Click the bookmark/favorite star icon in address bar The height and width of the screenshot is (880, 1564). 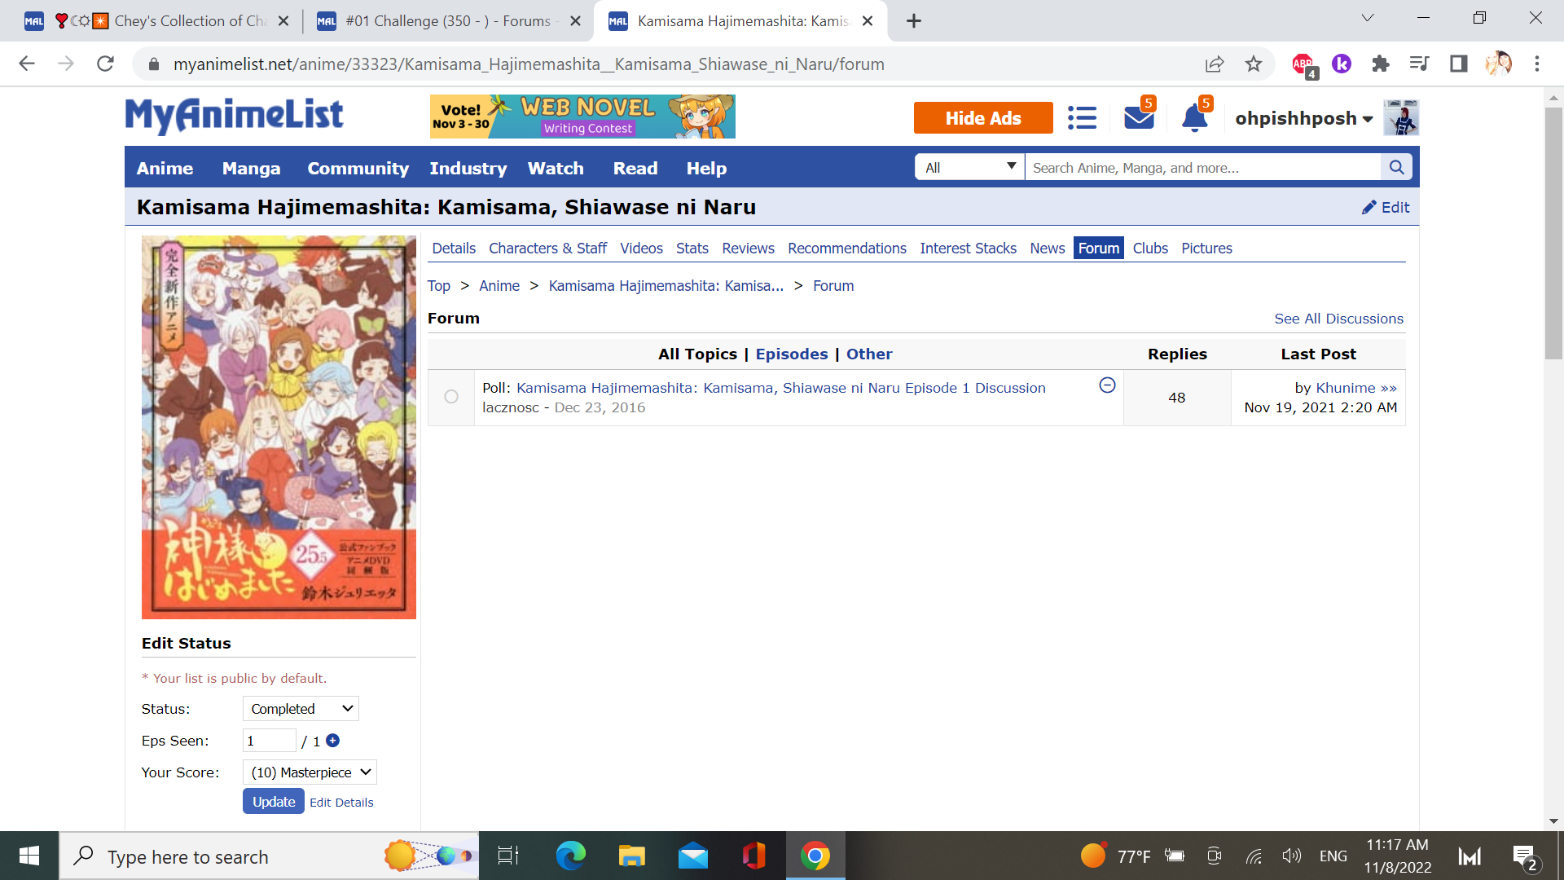tap(1253, 62)
